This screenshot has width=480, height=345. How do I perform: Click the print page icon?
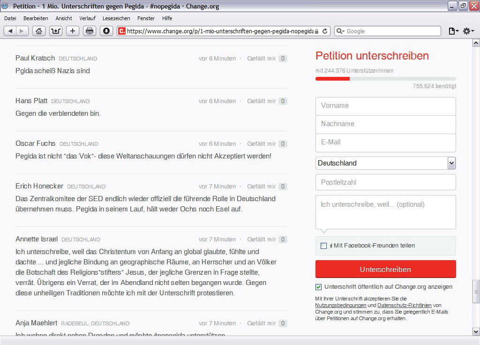tap(90, 31)
